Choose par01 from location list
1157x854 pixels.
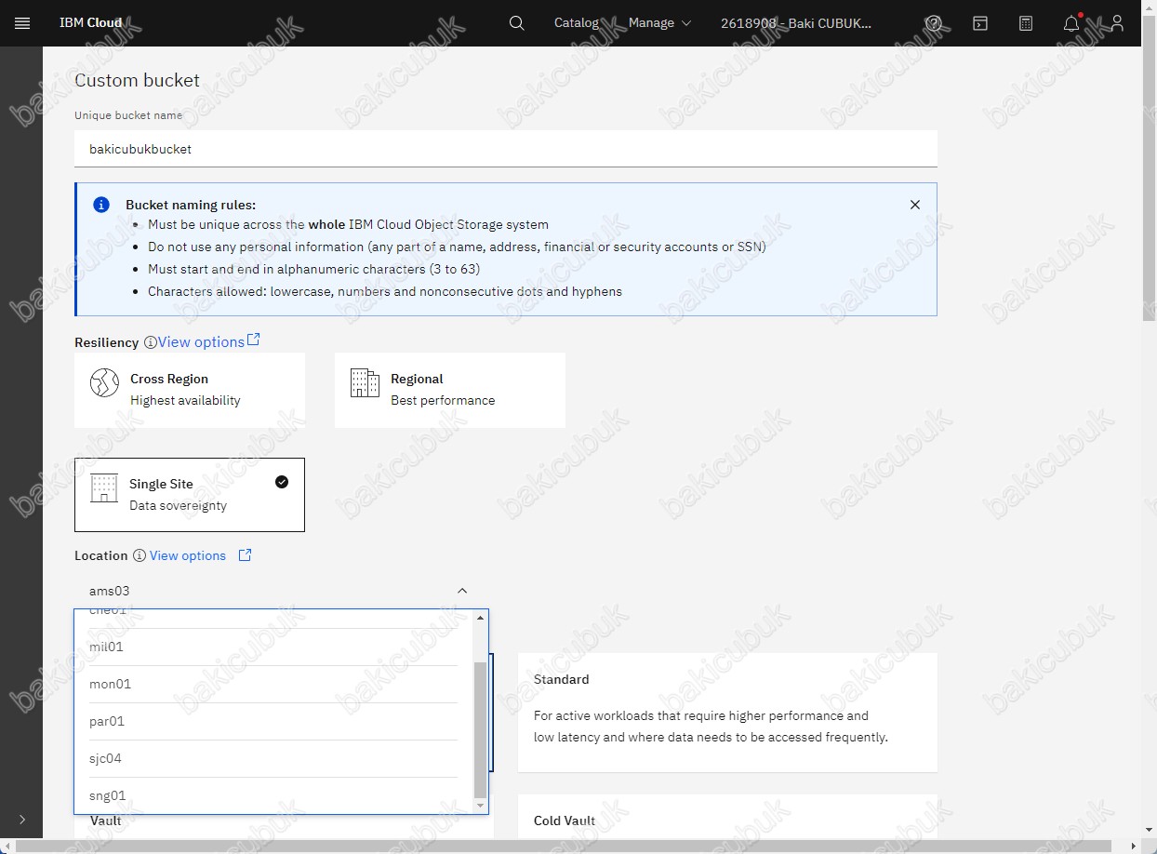coord(274,721)
